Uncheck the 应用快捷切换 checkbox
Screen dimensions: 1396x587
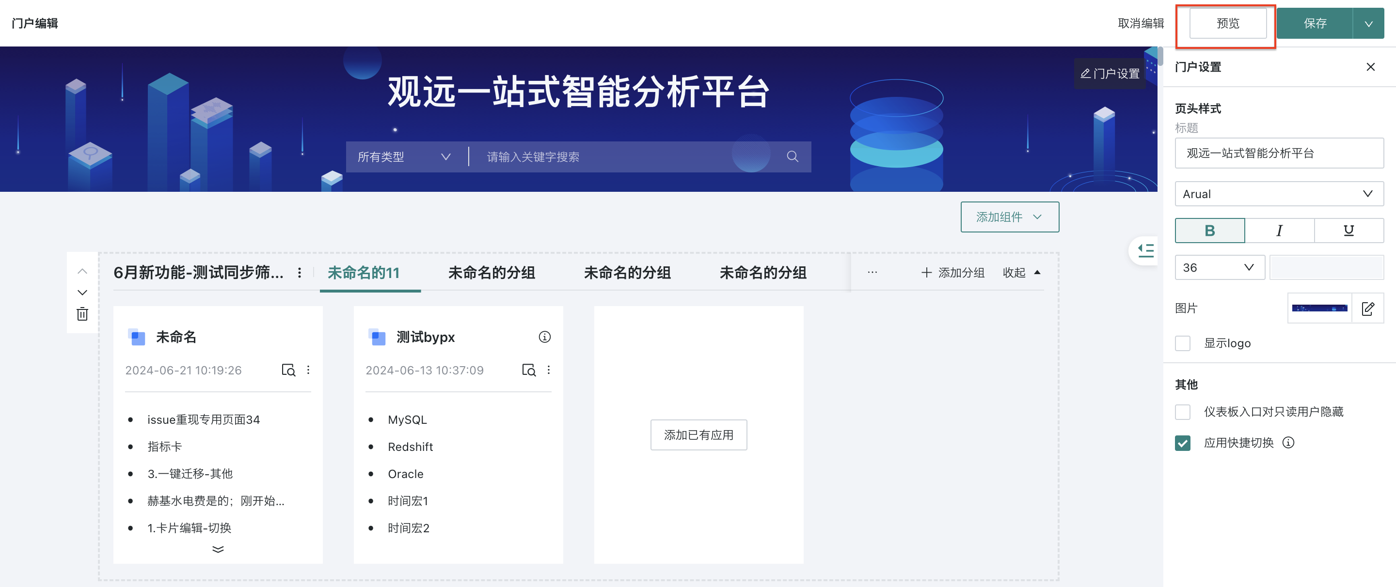click(x=1183, y=443)
